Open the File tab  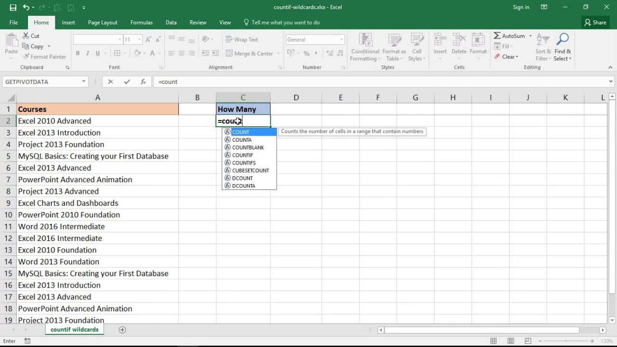click(x=13, y=23)
